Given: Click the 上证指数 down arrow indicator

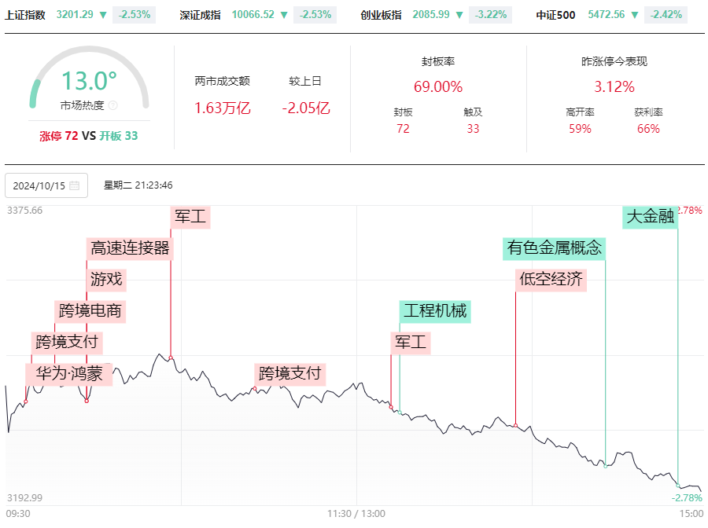Looking at the screenshot, I should pyautogui.click(x=103, y=15).
